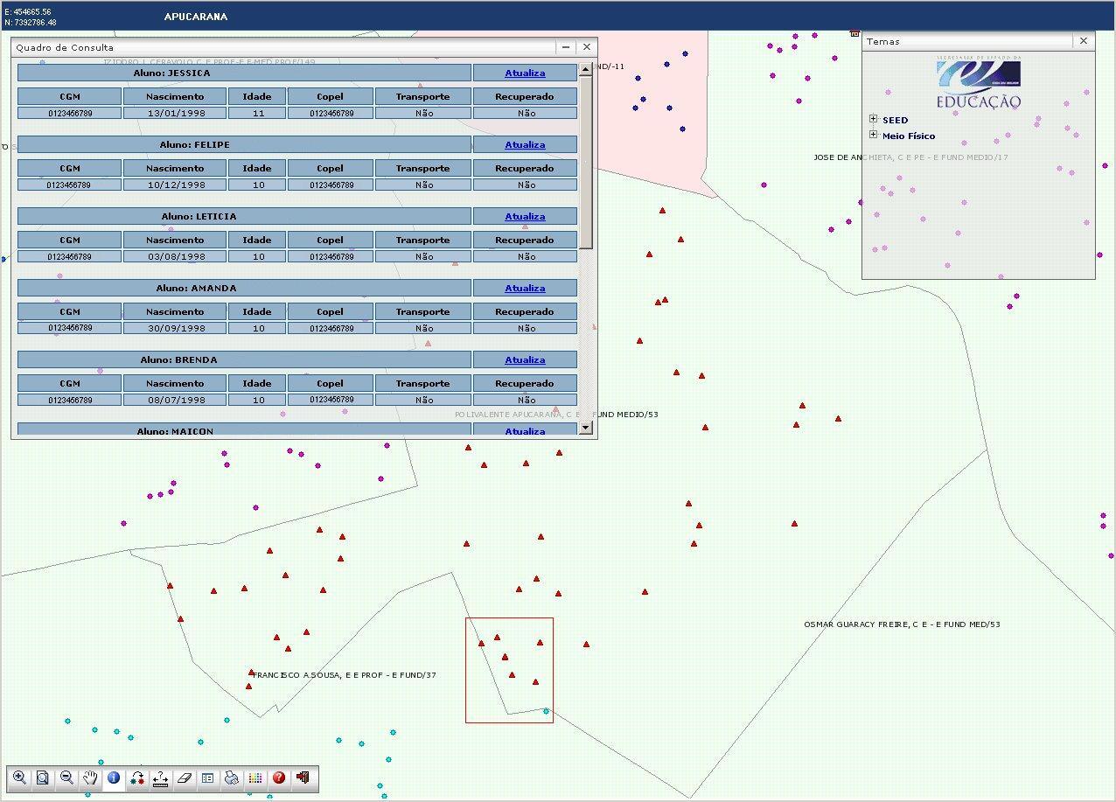Screen dimensions: 1116x802
Task: Expand the Meio Físico tree node
Action: tap(873, 135)
